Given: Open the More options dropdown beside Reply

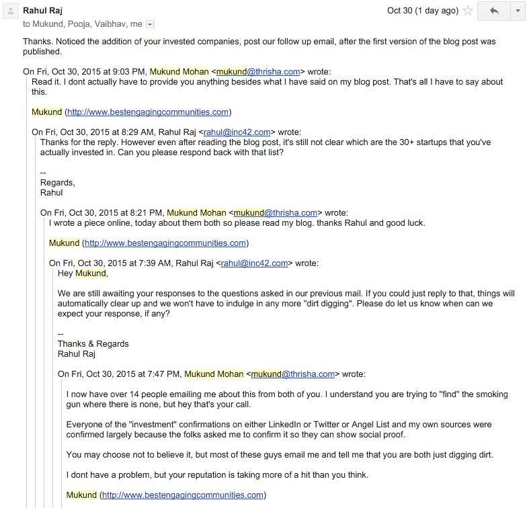Looking at the screenshot, I should pyautogui.click(x=518, y=11).
